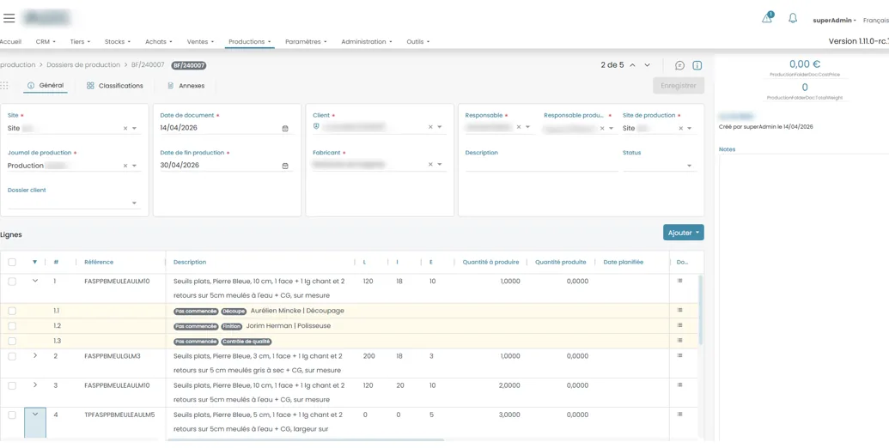The image size is (889, 448).
Task: Clear the Responsable production value
Action: 602,129
